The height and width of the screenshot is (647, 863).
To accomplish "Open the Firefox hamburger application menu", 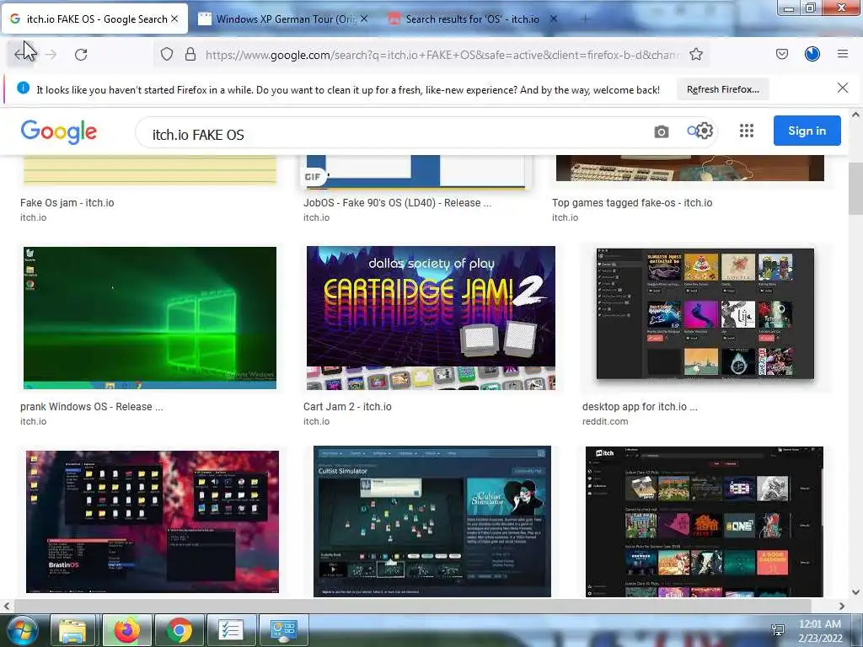I will [843, 54].
